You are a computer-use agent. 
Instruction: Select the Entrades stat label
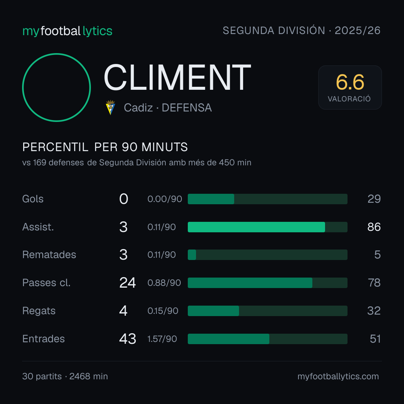pyautogui.click(x=43, y=339)
